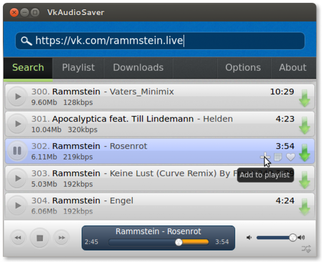This screenshot has width=322, height=262.
Task: Play track 304 Engel
Action: click(17, 205)
